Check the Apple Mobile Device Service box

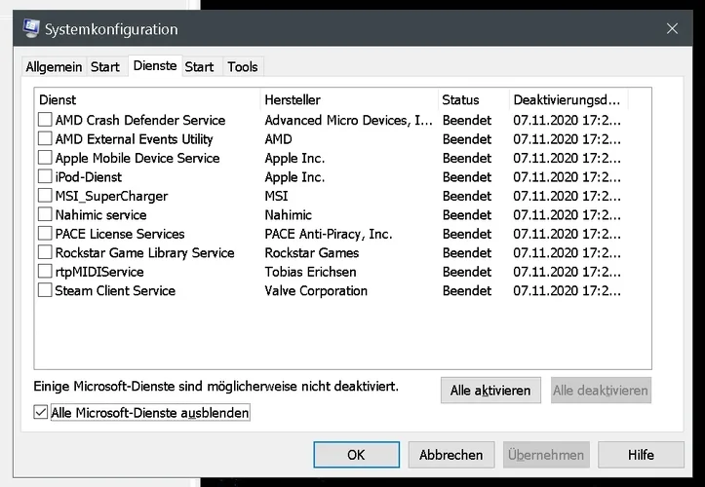(45, 158)
